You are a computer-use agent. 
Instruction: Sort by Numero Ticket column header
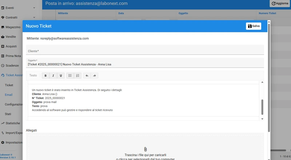[267, 13]
